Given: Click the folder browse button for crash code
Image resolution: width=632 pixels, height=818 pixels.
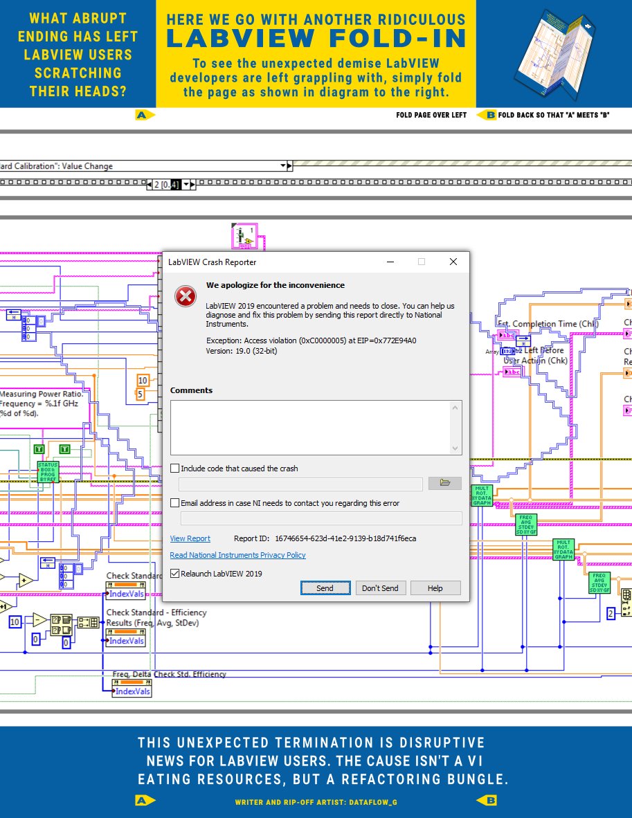Looking at the screenshot, I should pos(444,483).
